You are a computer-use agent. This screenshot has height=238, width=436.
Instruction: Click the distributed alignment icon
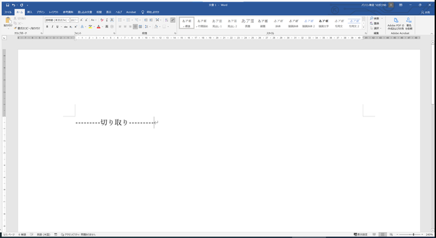click(x=140, y=27)
